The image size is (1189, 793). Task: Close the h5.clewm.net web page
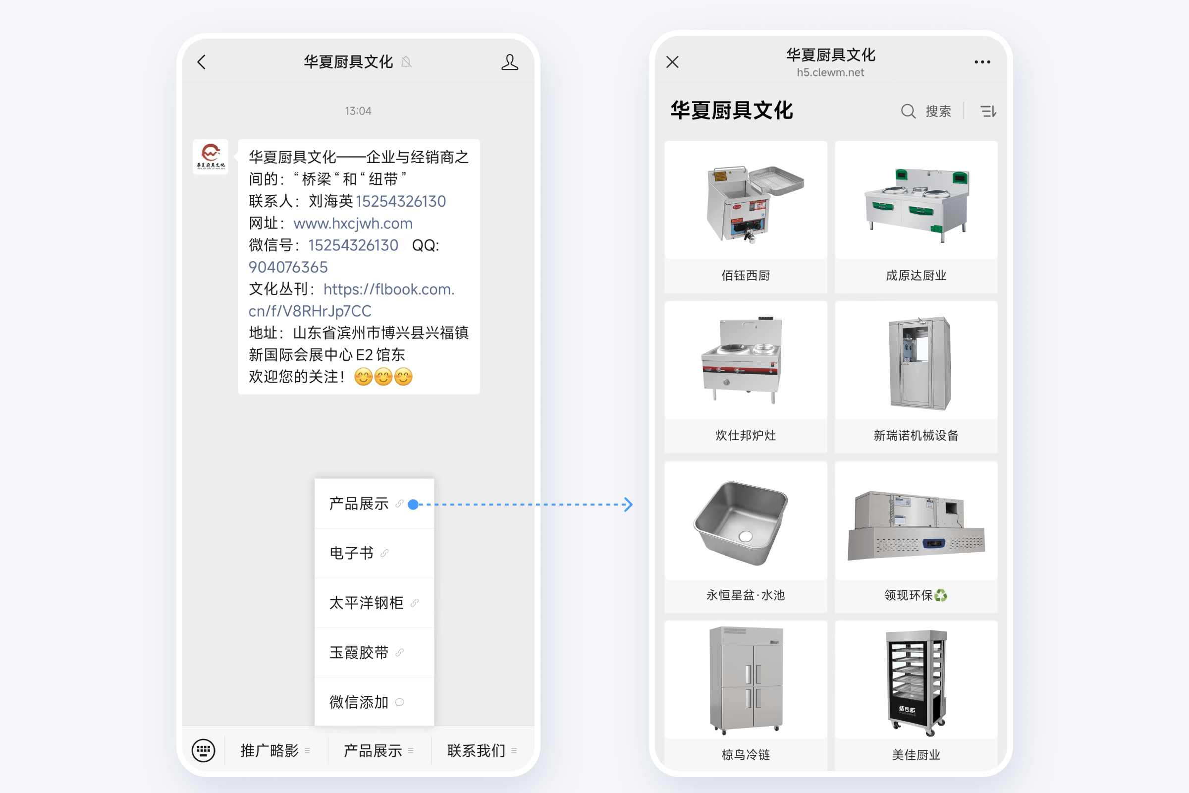click(672, 62)
